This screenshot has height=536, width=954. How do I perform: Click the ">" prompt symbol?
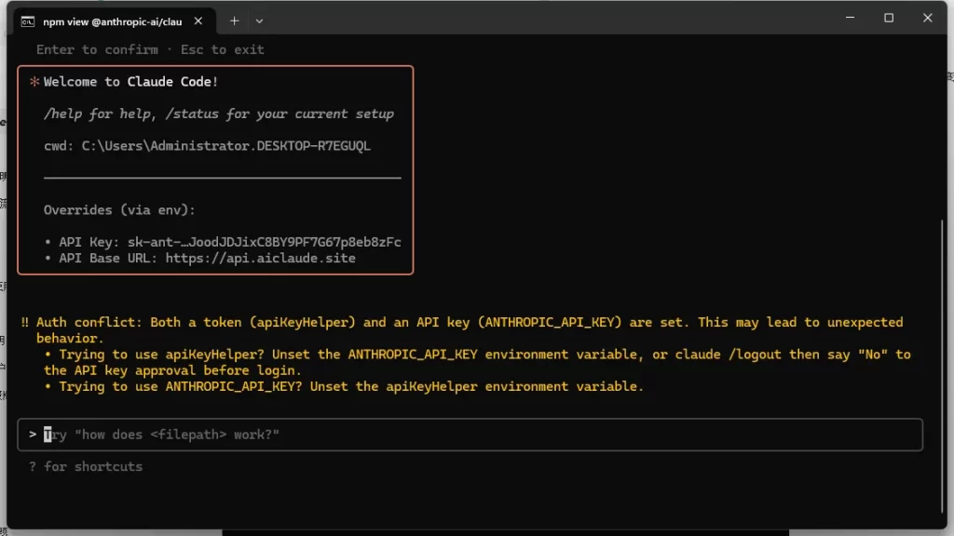coord(33,435)
